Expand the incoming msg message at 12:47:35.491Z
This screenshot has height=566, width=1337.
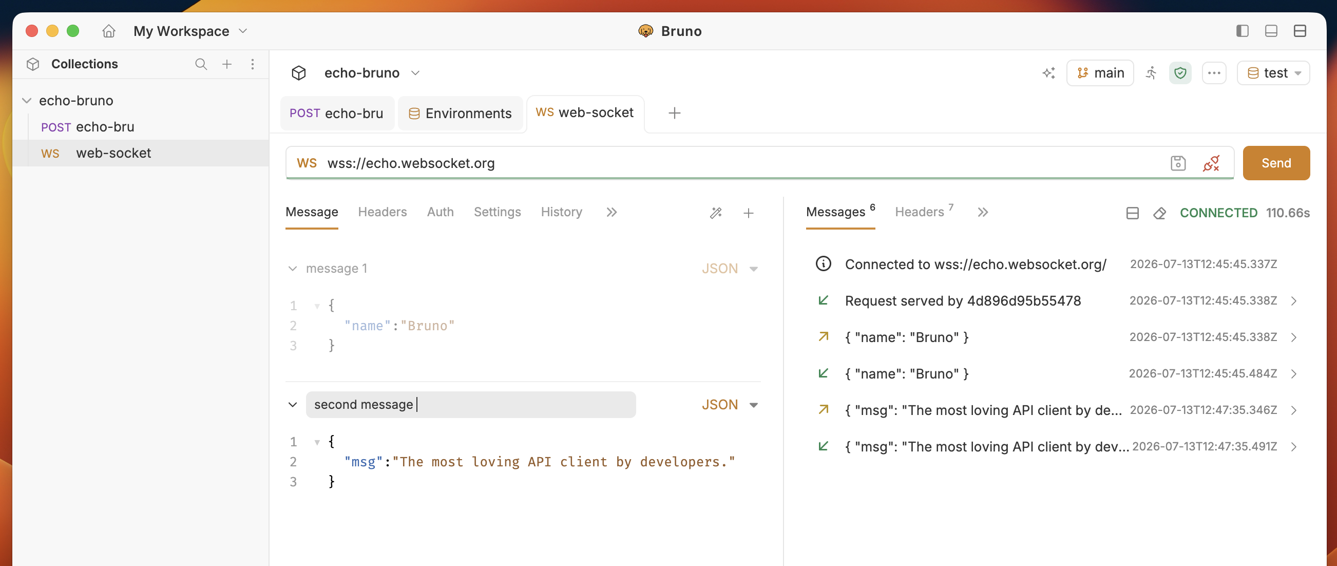[1294, 446]
